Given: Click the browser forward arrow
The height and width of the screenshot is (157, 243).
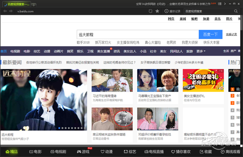Looking at the screenshot, I should 11,11.
